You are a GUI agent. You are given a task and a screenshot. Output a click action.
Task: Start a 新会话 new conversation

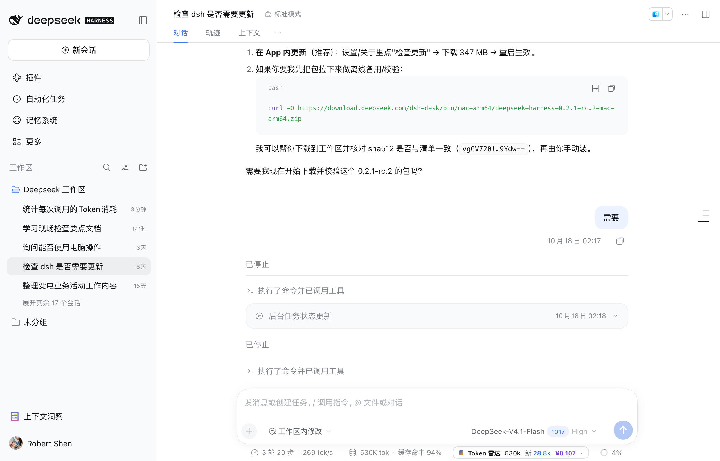point(79,50)
